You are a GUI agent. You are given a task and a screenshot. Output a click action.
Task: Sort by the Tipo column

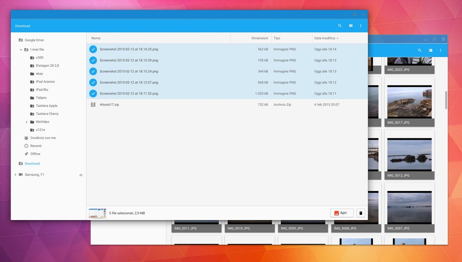click(x=277, y=38)
